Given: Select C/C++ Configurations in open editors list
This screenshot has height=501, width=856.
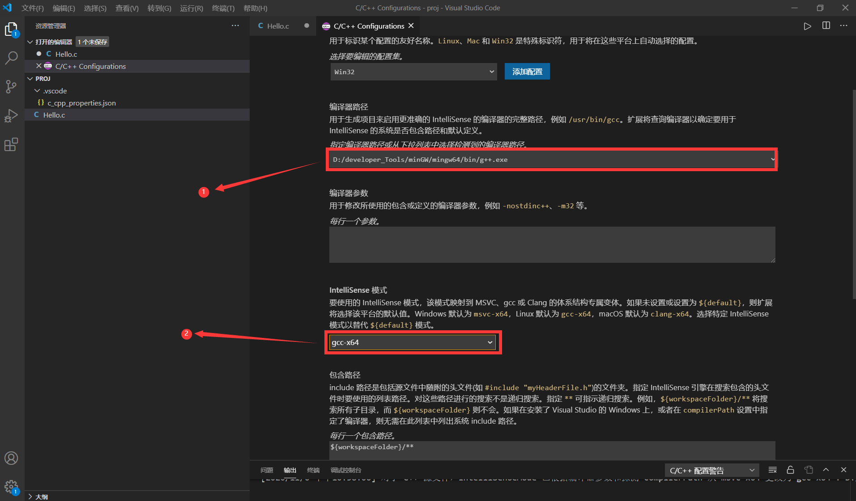Looking at the screenshot, I should (x=137, y=66).
